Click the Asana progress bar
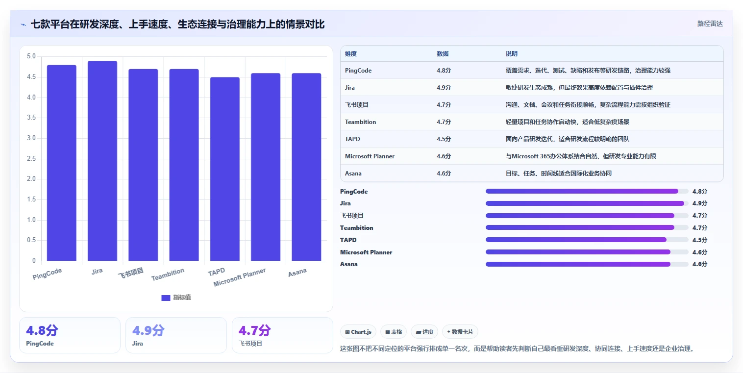 (587, 264)
